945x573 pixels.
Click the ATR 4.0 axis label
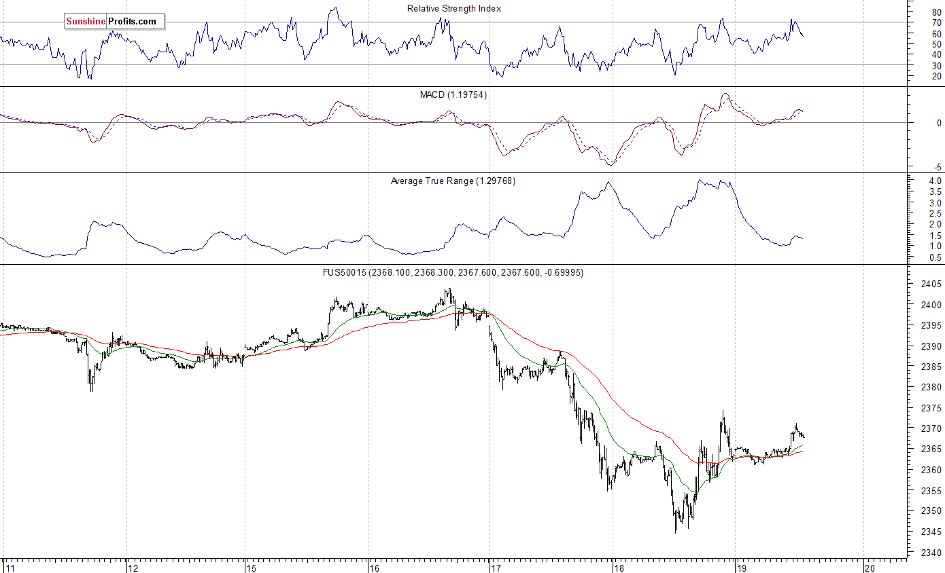point(935,181)
